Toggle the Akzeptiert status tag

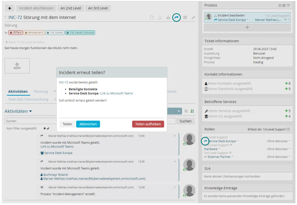click(34, 33)
